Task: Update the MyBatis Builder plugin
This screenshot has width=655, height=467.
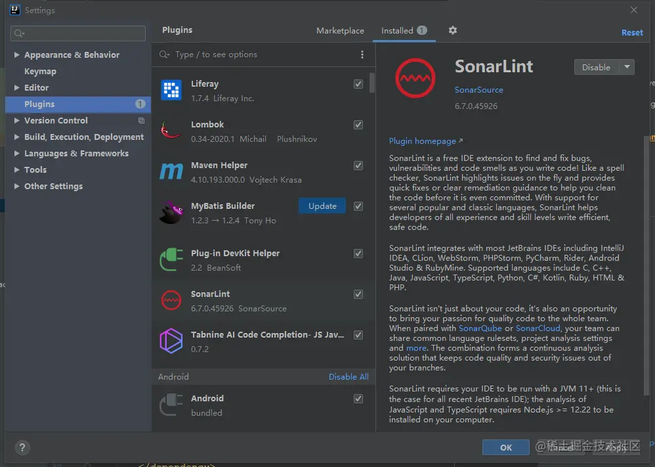Action: 322,206
